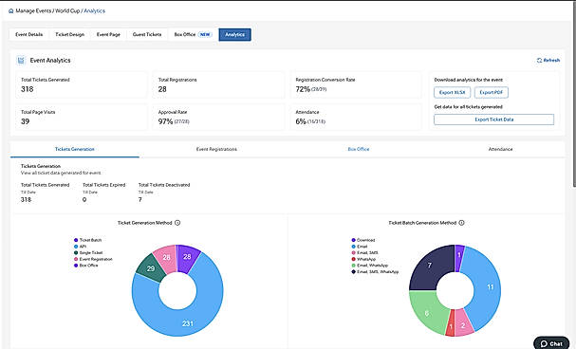The height and width of the screenshot is (349, 576).
Task: Click the Approval Rate 97% card
Action: pyautogui.click(x=218, y=118)
